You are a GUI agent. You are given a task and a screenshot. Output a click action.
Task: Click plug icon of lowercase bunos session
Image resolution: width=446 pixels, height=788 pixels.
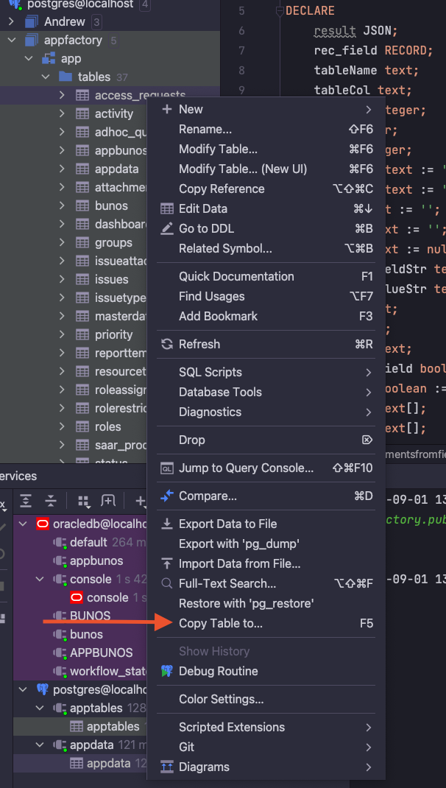pyautogui.click(x=60, y=635)
